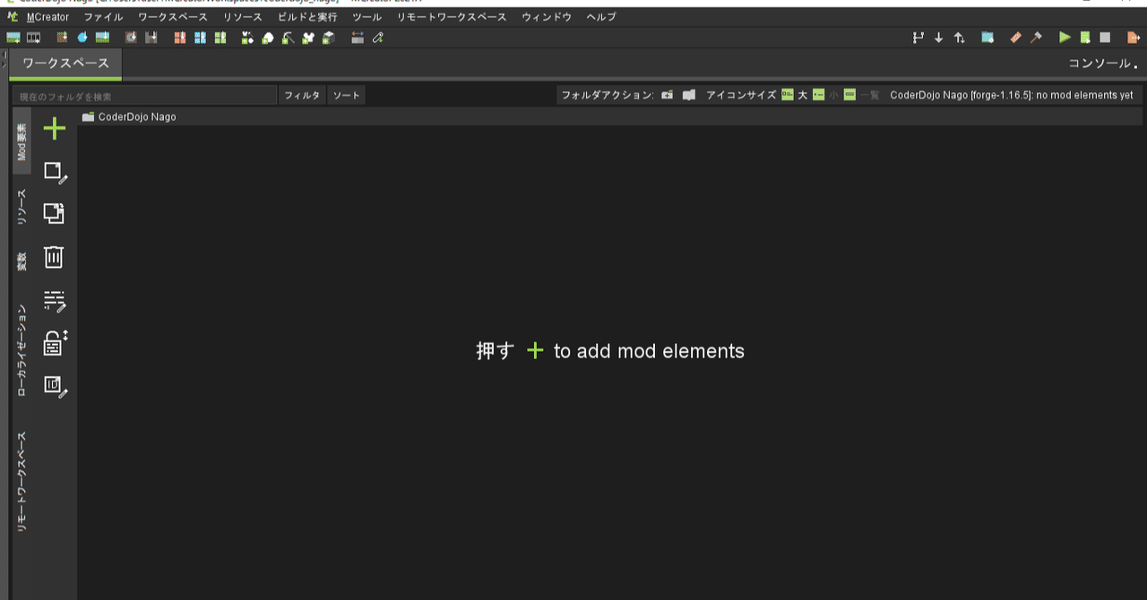The image size is (1147, 600).
Task: Open the ヘルプ menu
Action: coord(601,17)
